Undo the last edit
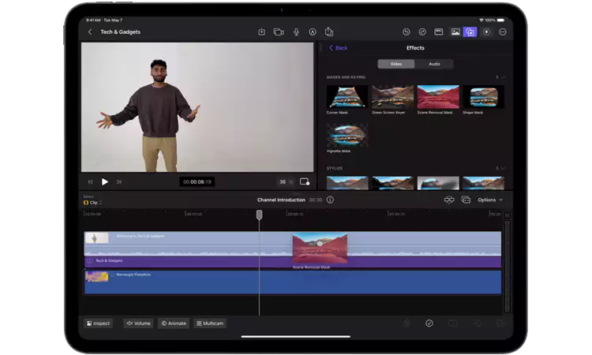 pos(407,32)
